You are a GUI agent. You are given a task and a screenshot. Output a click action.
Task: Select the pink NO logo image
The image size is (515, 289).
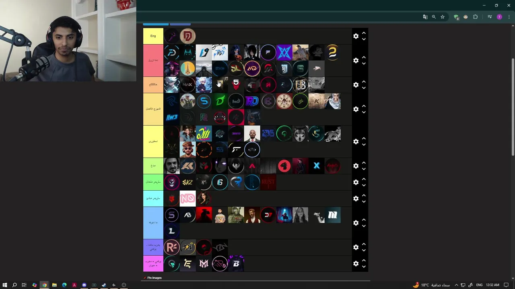tap(187, 198)
